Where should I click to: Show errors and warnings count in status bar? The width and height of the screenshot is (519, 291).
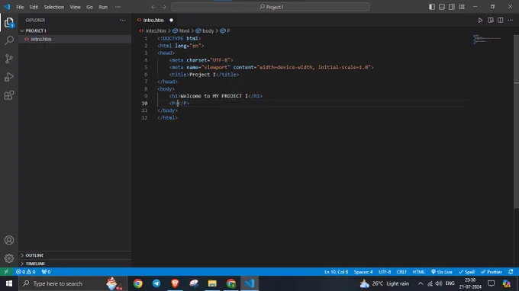26,272
